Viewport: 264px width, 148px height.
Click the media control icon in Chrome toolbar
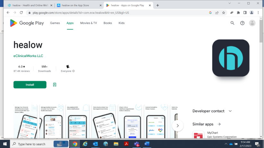pos(232,12)
